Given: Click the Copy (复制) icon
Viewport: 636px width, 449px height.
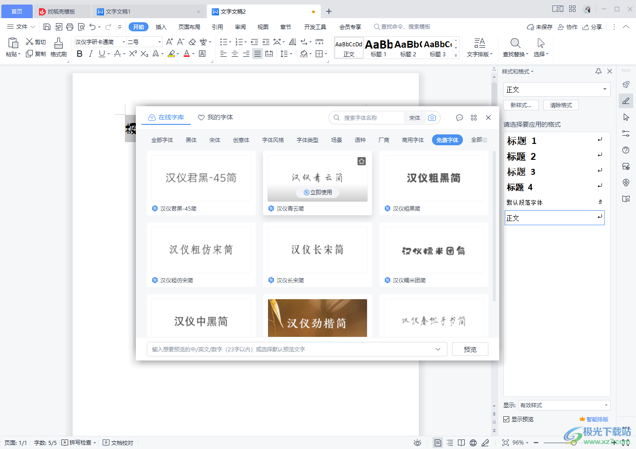Looking at the screenshot, I should (30, 54).
